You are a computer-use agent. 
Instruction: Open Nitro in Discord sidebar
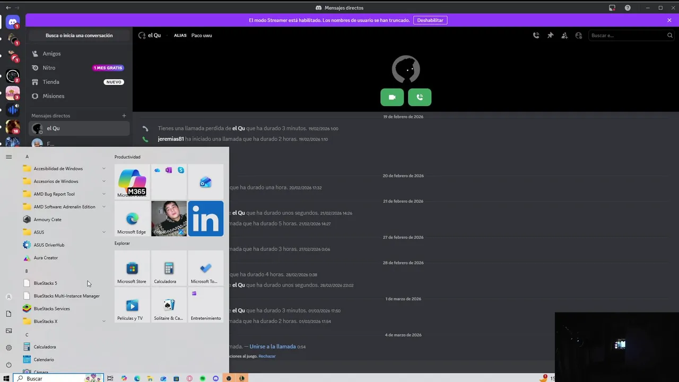tap(79, 68)
